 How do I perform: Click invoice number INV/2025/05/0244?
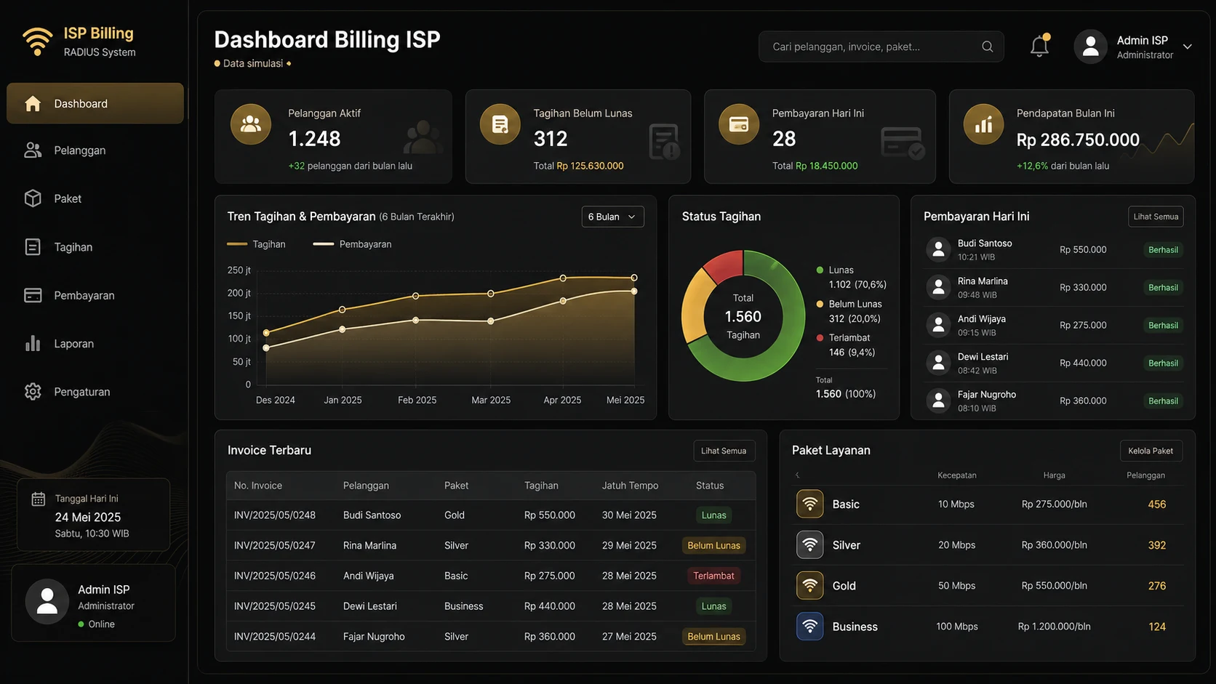click(275, 636)
